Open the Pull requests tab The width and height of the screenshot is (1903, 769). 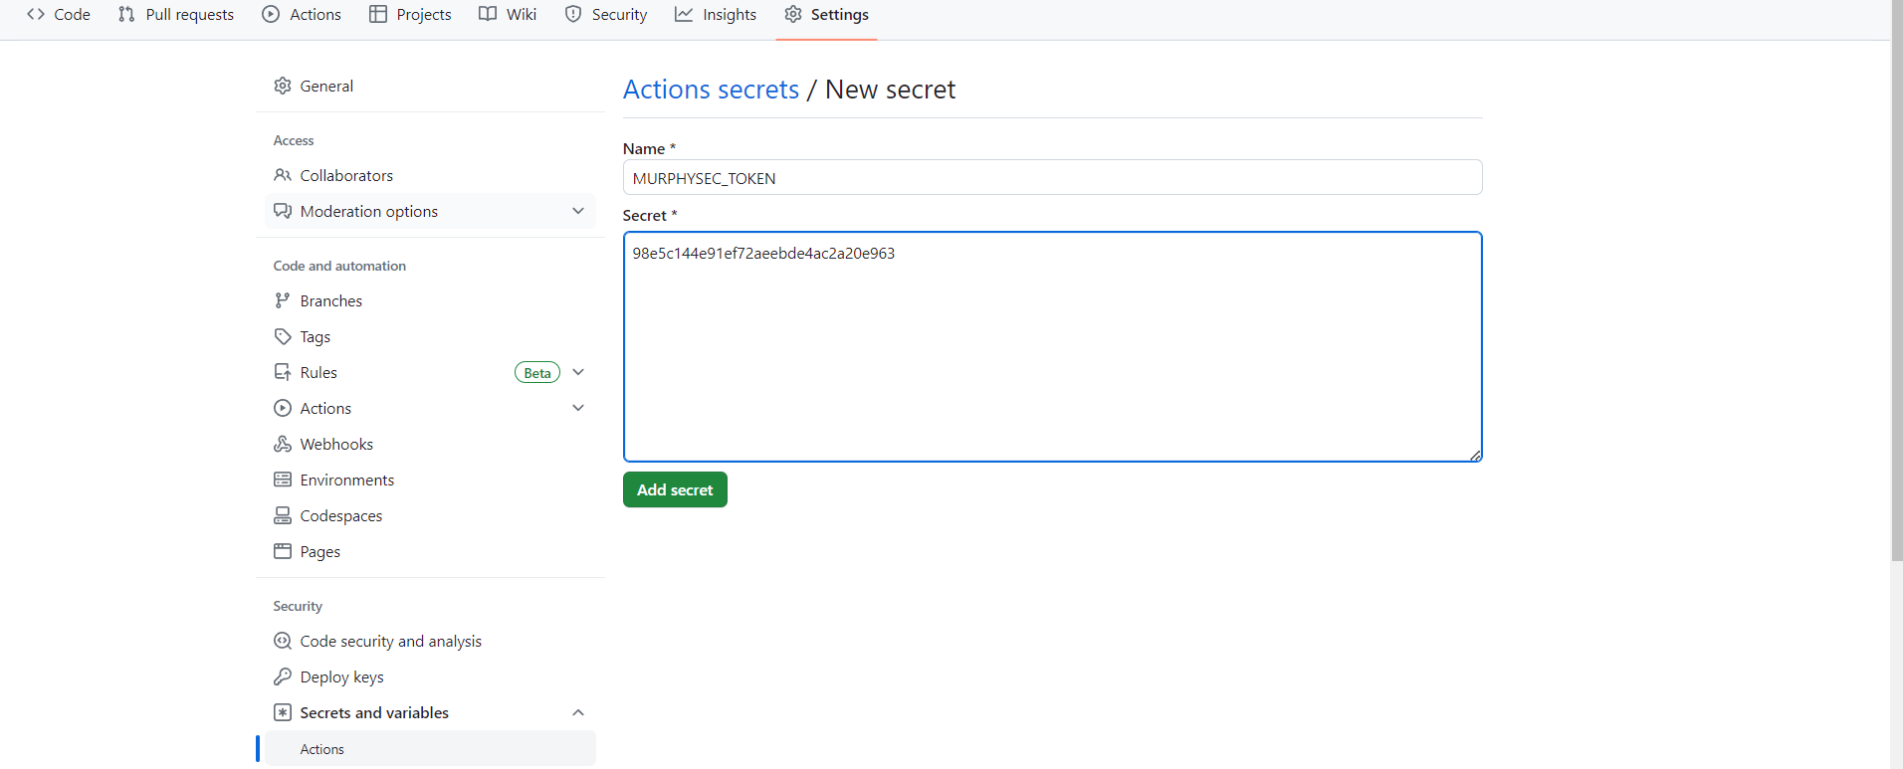(x=176, y=15)
